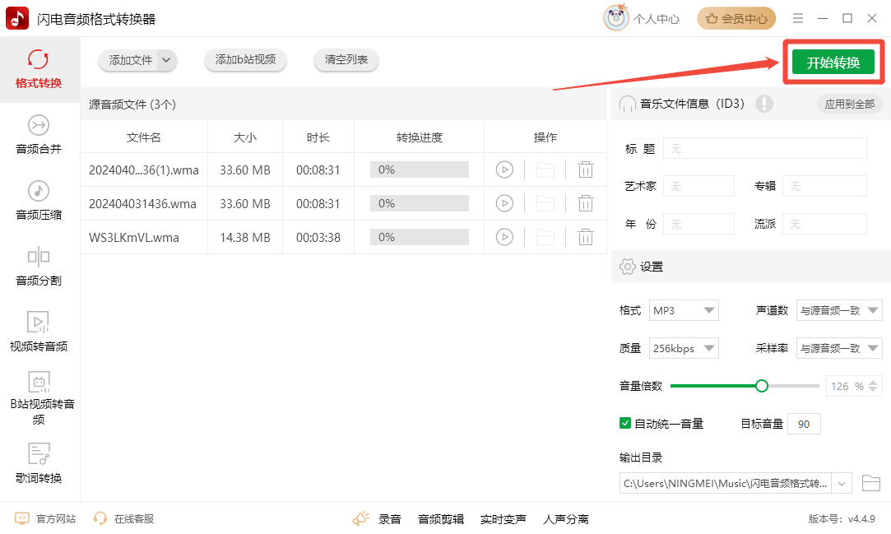This screenshot has height=534, width=891.
Task: Start conversion with 开始转换 button
Action: 833,63
